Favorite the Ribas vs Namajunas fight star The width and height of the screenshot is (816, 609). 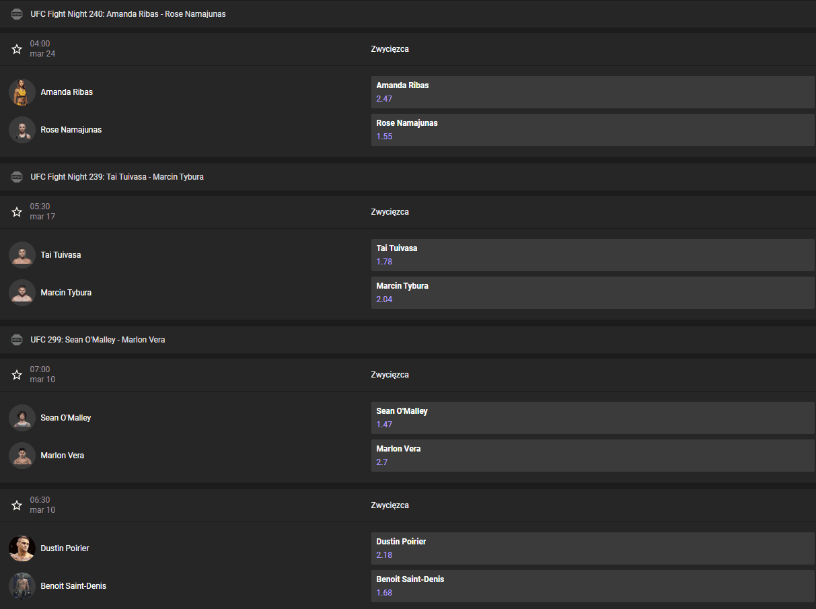pyautogui.click(x=17, y=49)
